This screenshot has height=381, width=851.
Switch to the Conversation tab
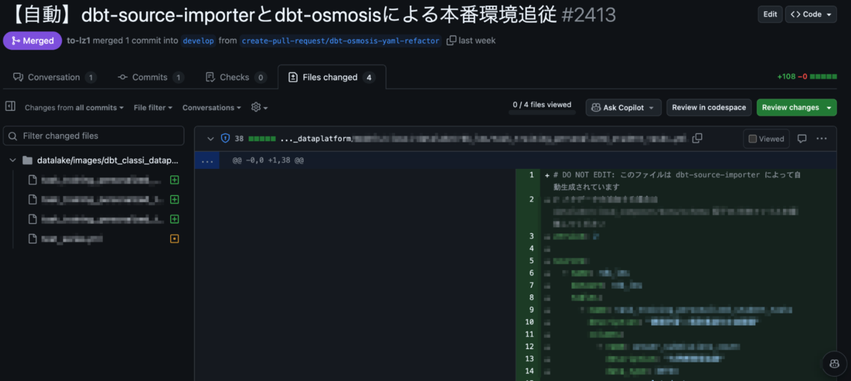click(55, 77)
